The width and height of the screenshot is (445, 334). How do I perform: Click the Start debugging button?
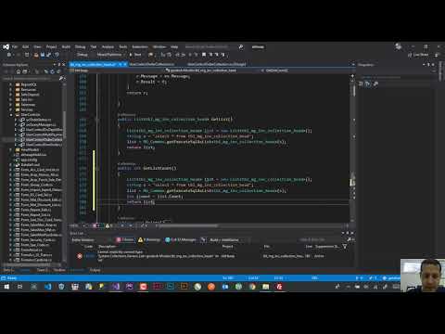point(135,55)
